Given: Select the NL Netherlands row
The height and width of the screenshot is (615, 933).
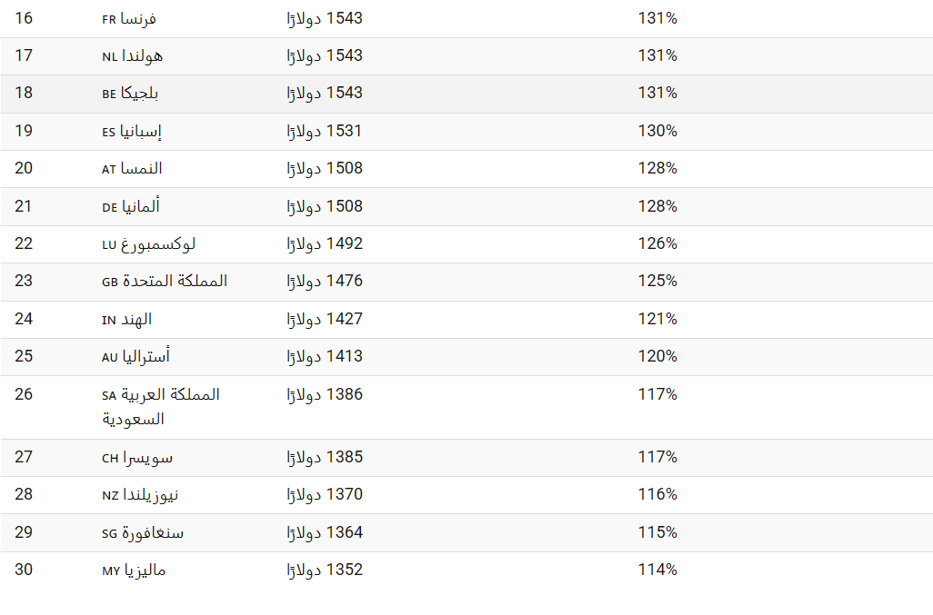Looking at the screenshot, I should [466, 55].
